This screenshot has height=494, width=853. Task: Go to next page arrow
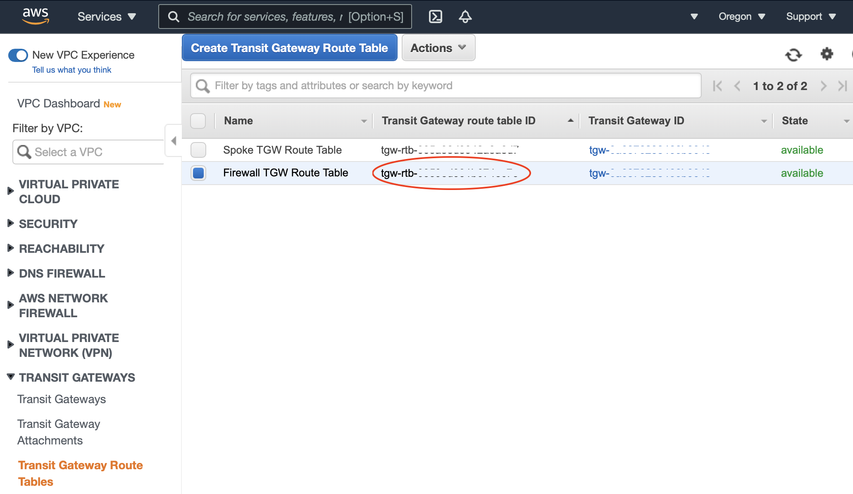(823, 86)
